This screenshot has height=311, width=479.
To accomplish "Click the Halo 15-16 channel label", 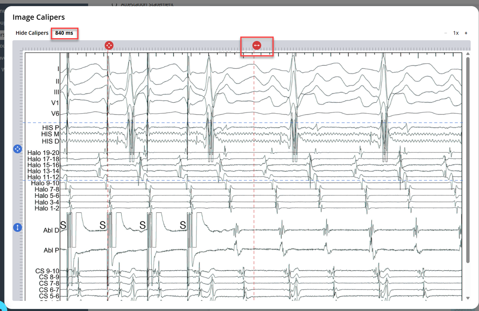I will 44,165.
